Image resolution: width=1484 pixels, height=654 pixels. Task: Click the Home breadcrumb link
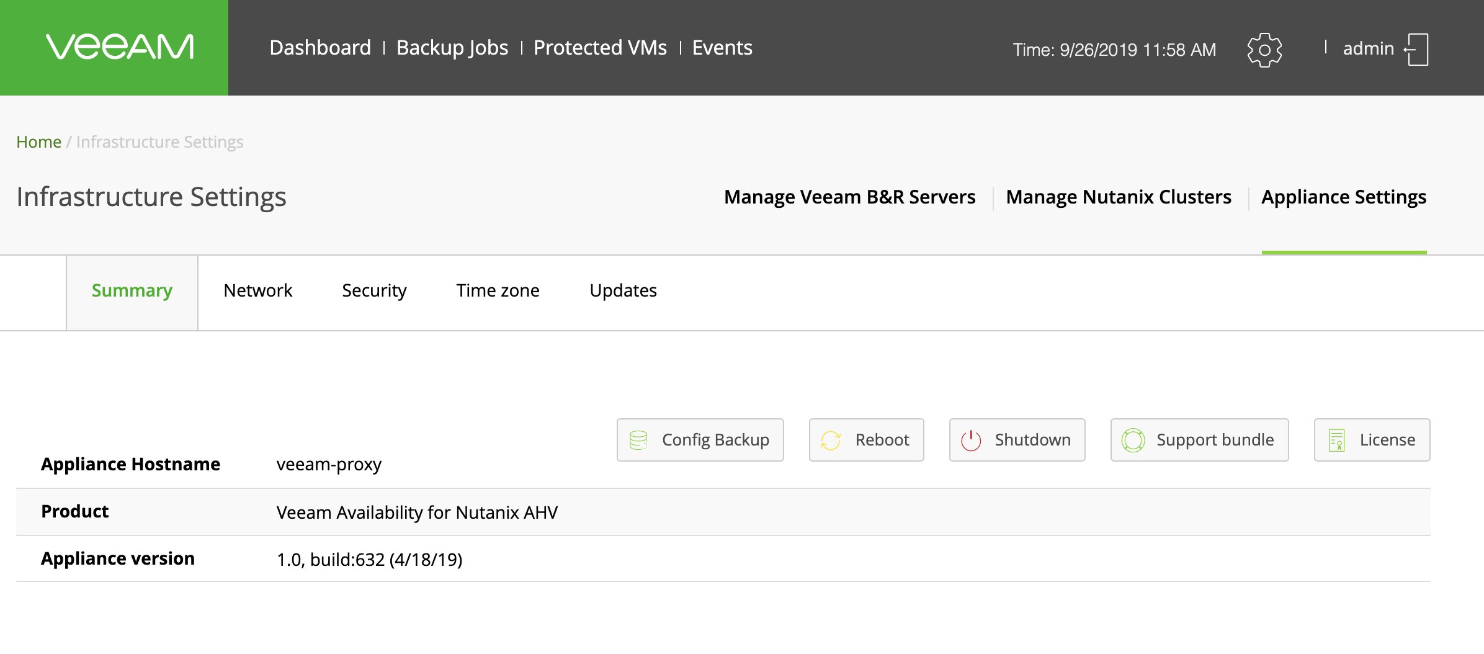click(x=38, y=142)
